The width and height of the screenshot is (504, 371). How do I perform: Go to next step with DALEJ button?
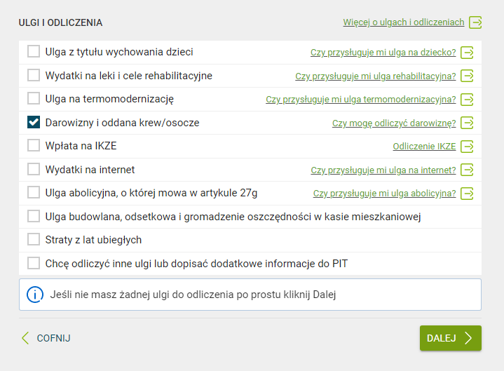click(x=450, y=338)
